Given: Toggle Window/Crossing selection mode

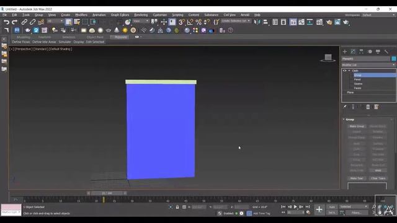Looking at the screenshot, I should (93, 22).
